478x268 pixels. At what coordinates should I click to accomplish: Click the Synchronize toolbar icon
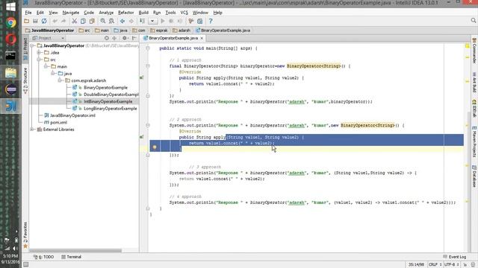44,22
